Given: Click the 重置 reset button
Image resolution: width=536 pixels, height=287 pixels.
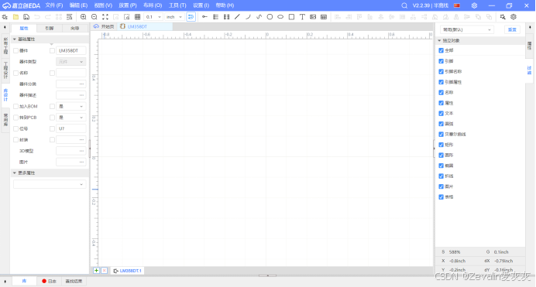Looking at the screenshot, I should click(512, 29).
